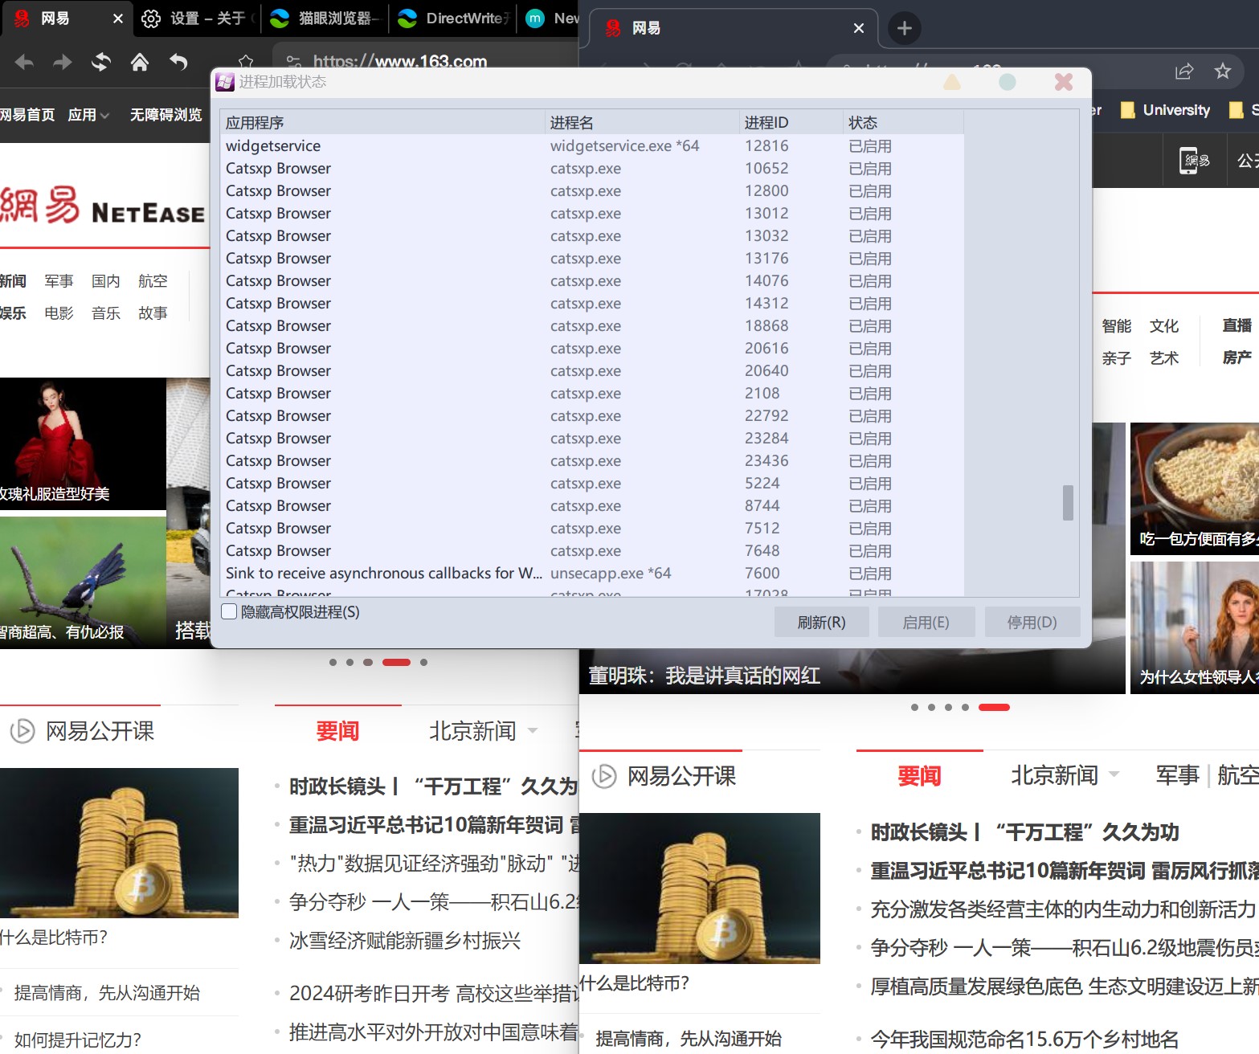Click 停用(D) button
1259x1054 pixels.
point(1032,623)
